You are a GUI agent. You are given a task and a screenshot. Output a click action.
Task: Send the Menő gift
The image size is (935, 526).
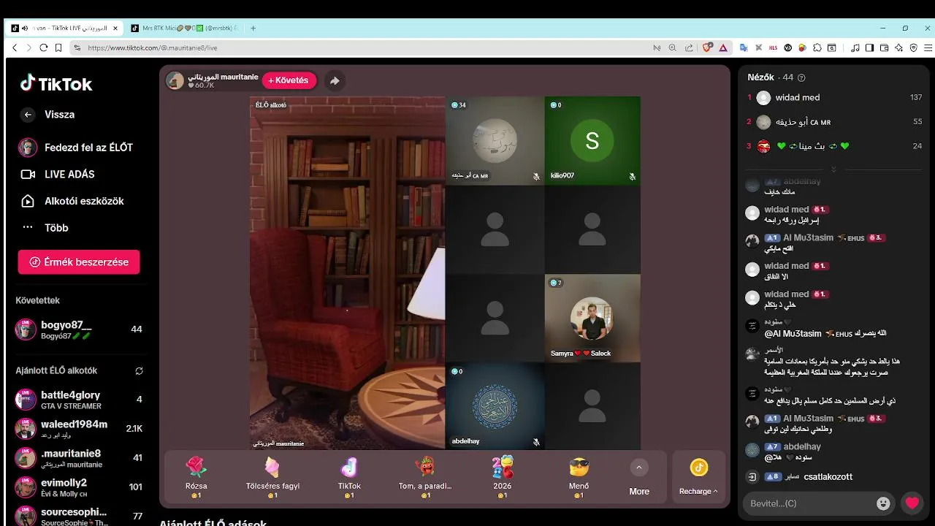[579, 476]
